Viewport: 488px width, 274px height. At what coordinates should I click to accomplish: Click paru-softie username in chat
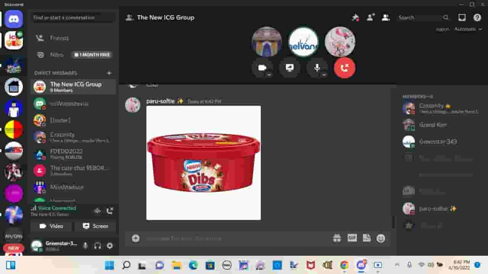tap(161, 101)
